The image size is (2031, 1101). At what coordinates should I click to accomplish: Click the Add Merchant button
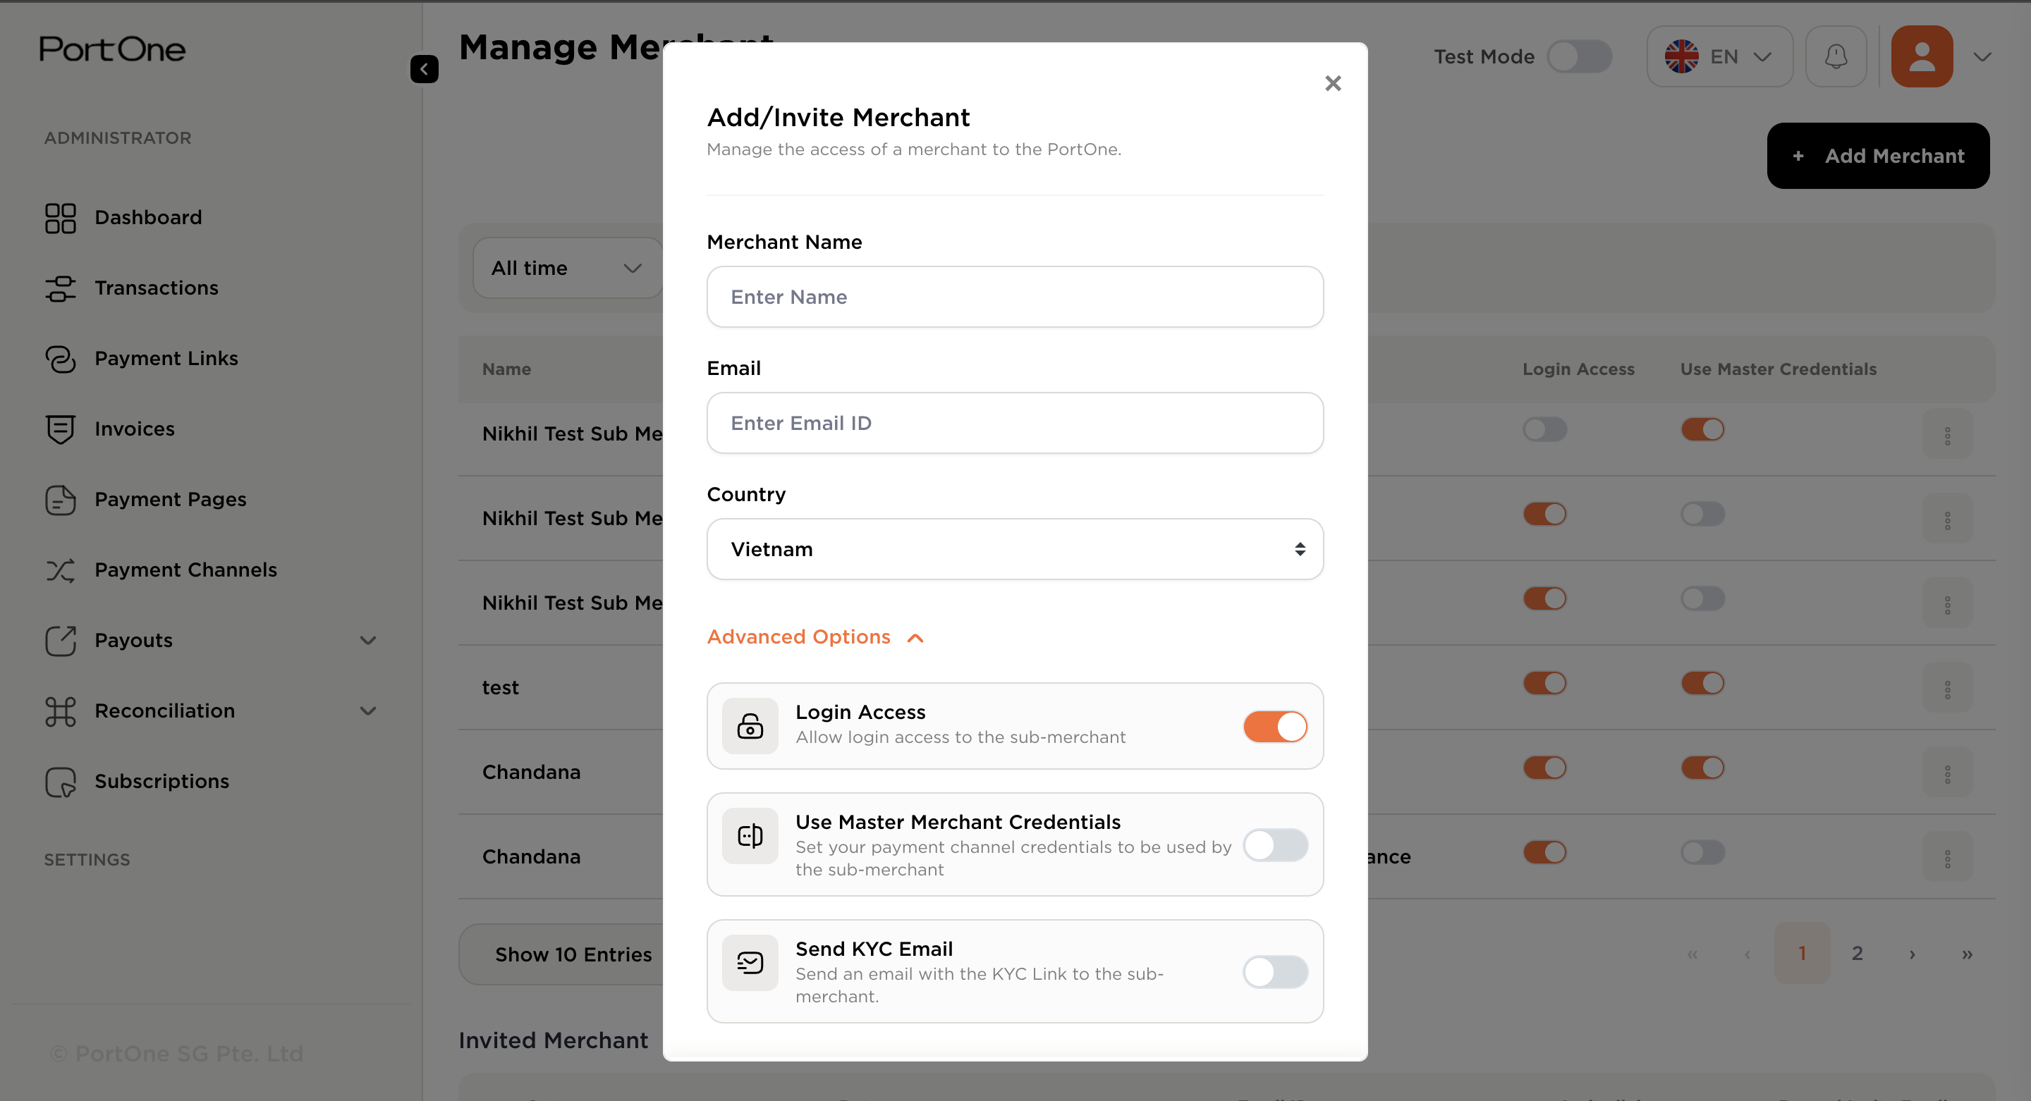(x=1877, y=156)
